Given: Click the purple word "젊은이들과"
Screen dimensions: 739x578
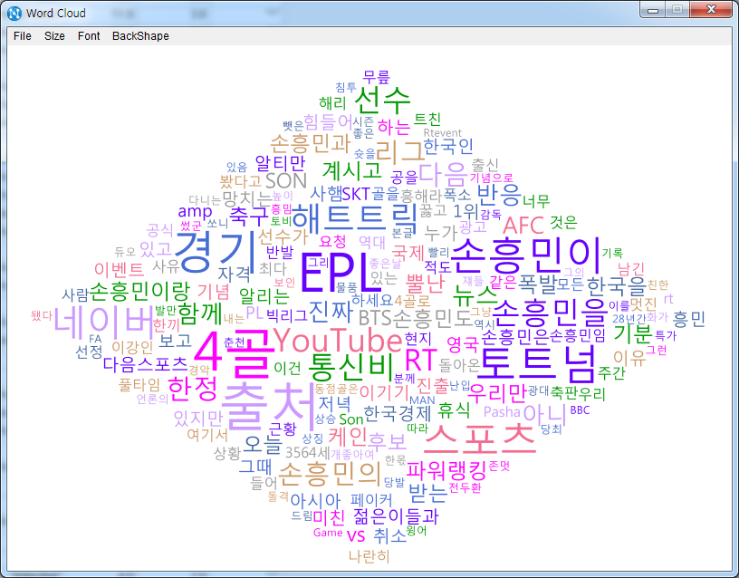Looking at the screenshot, I should (x=396, y=516).
